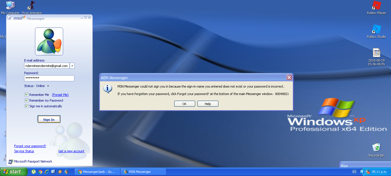Show hidden tray icons arrow
The width and height of the screenshot is (391, 176).
coord(362,172)
